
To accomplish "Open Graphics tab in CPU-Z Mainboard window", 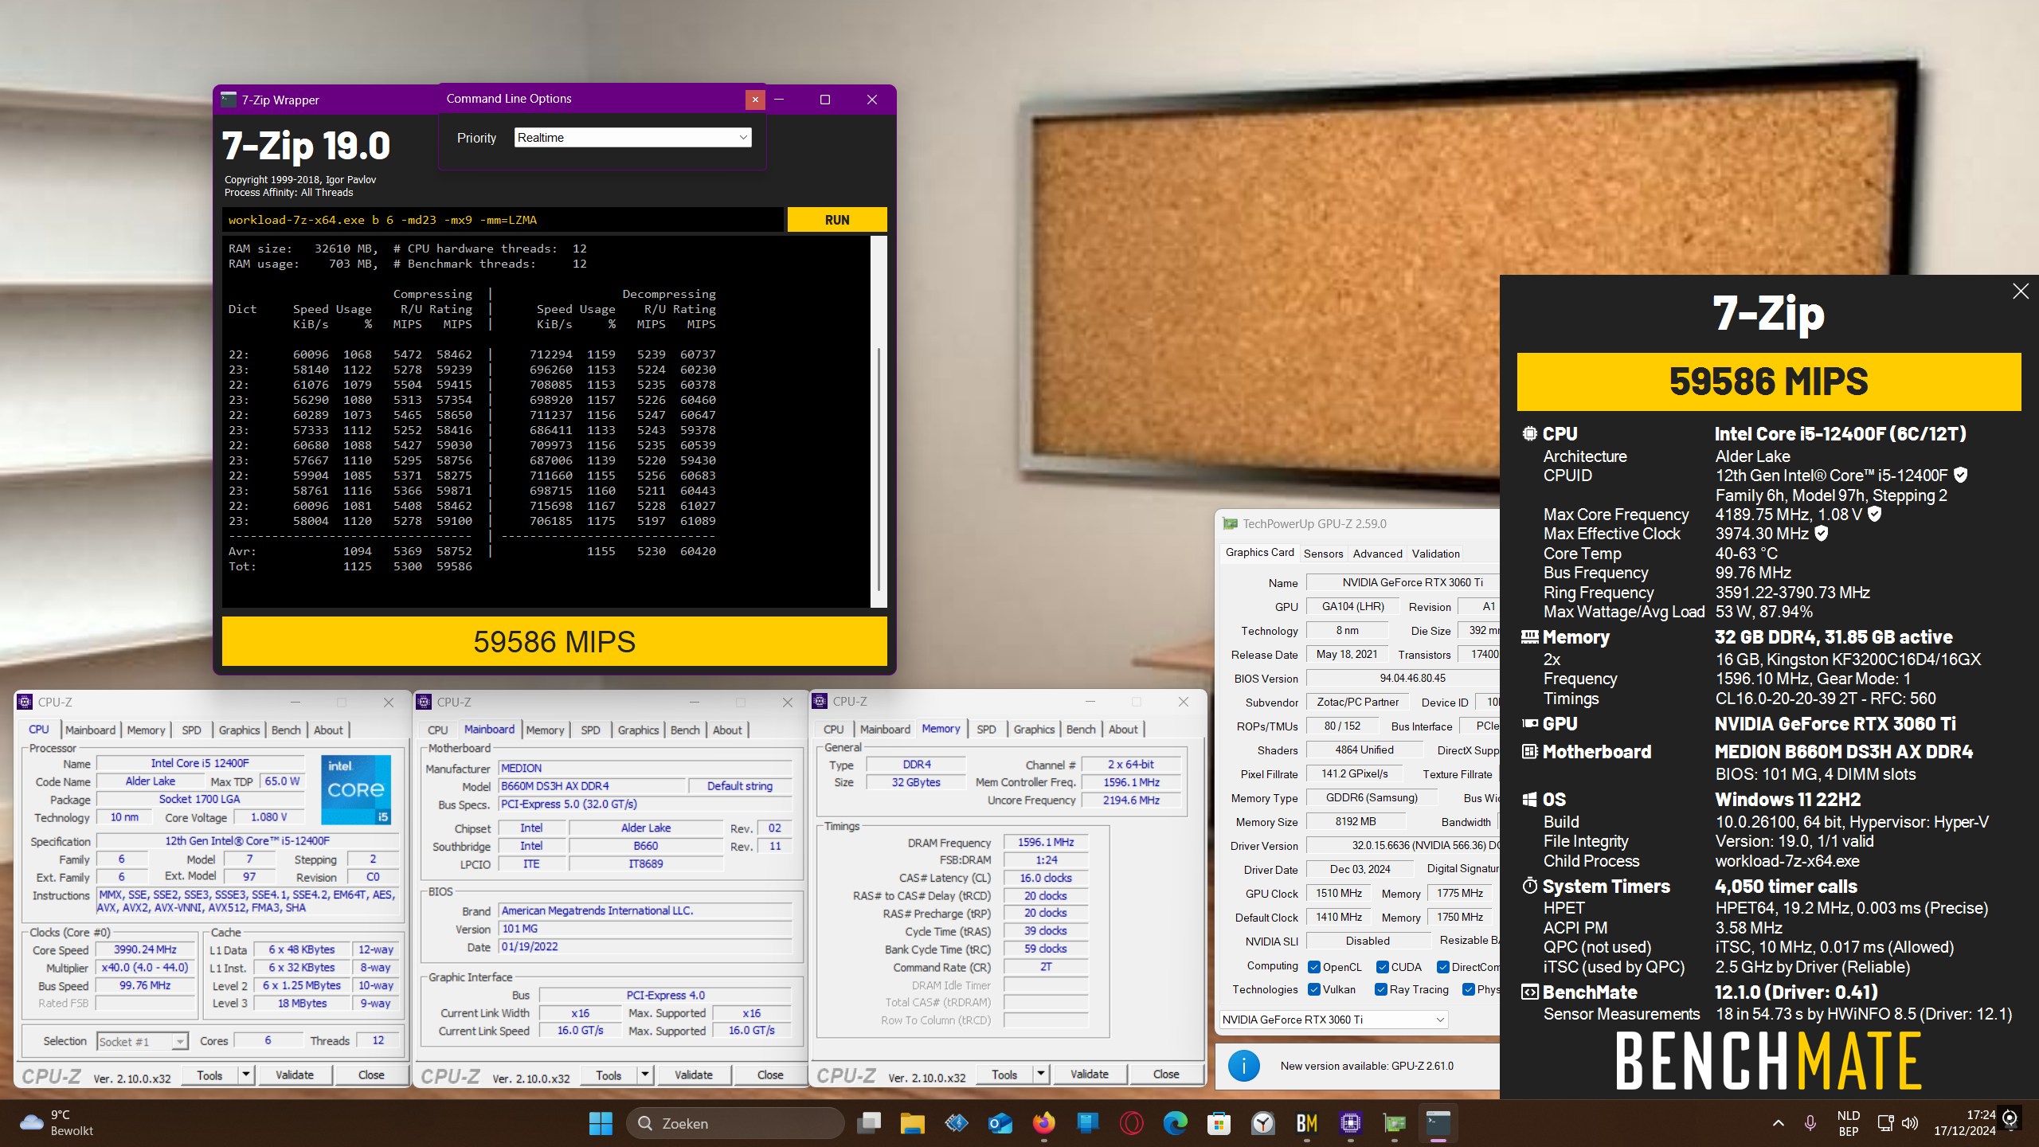I will [638, 730].
